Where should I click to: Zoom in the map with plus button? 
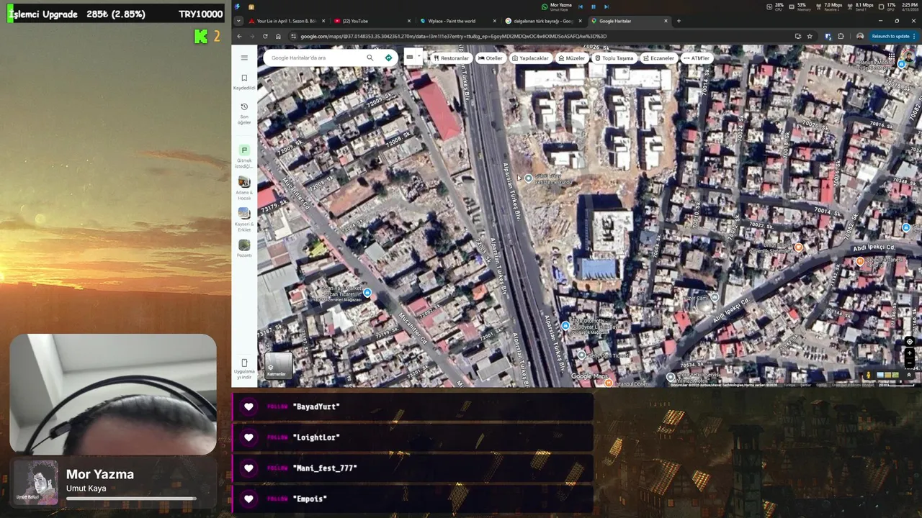909,353
